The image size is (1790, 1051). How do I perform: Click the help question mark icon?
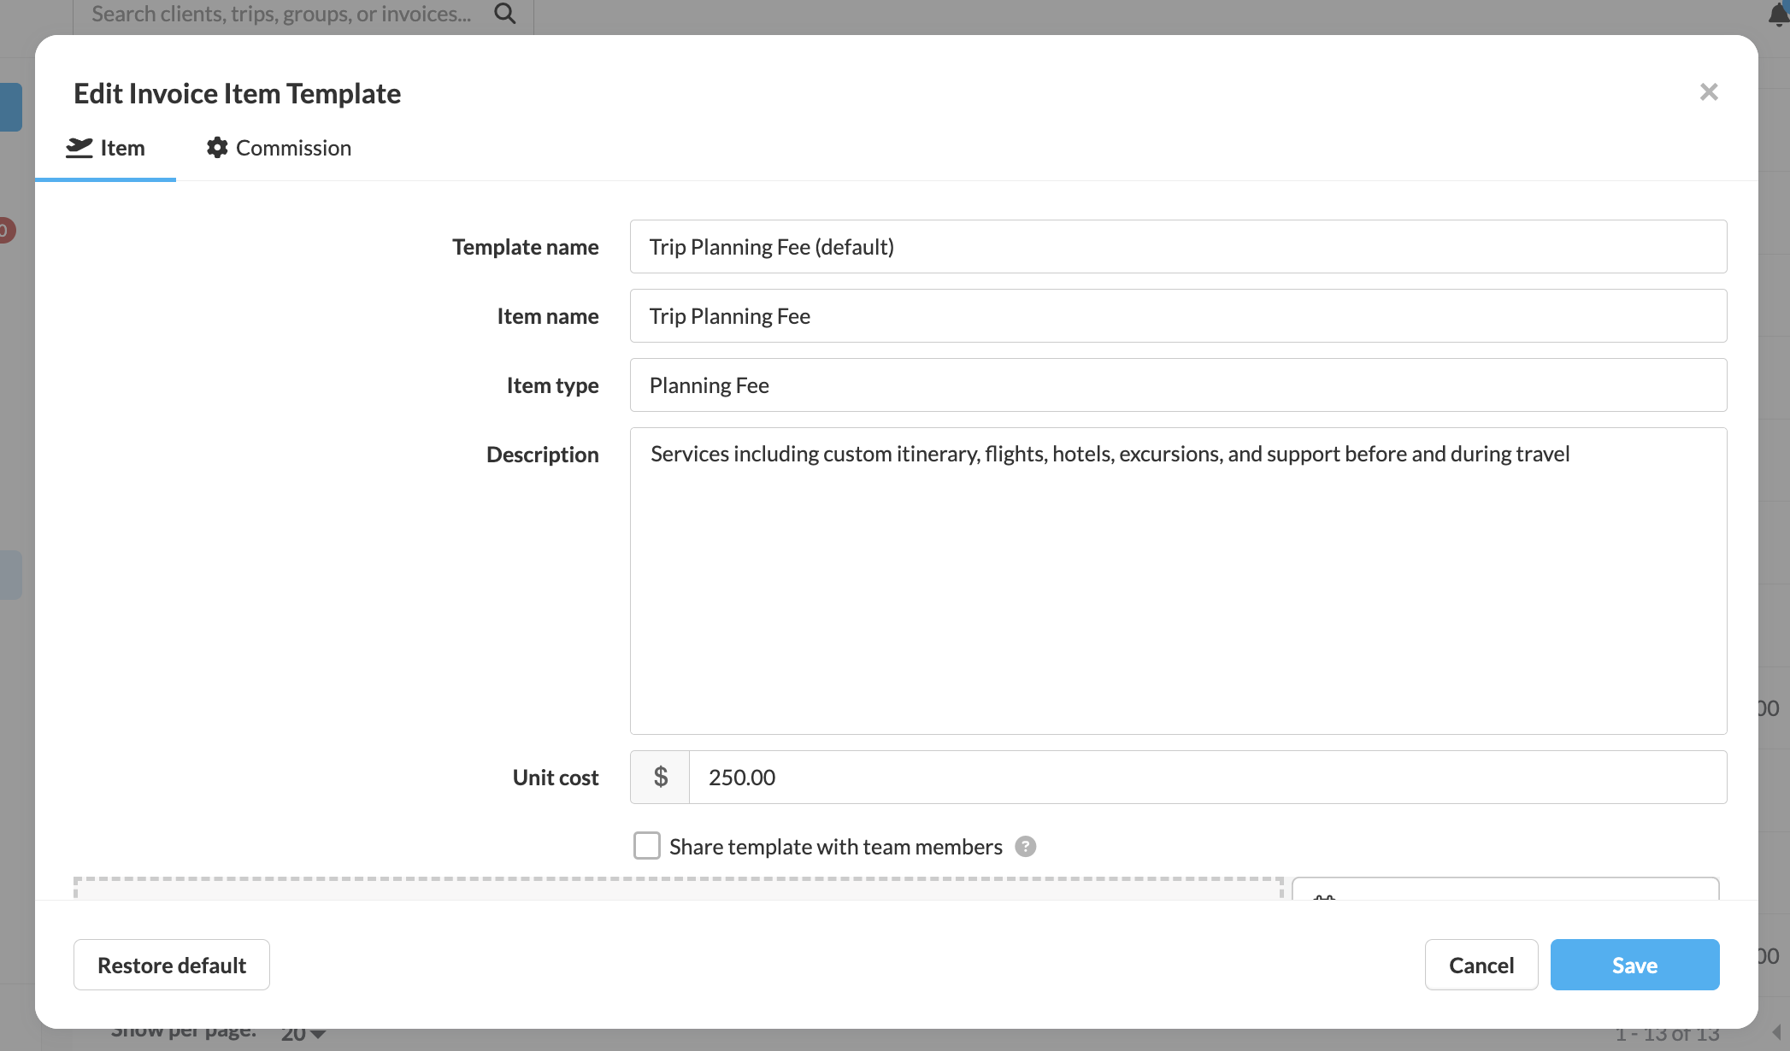point(1025,847)
